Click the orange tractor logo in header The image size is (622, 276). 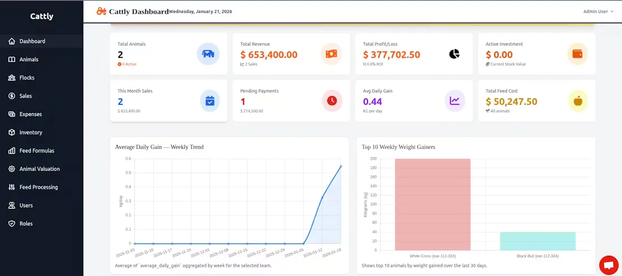(102, 11)
